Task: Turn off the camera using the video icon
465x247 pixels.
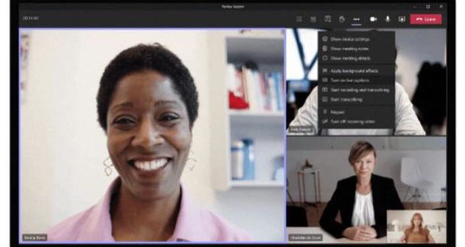Action: 373,19
